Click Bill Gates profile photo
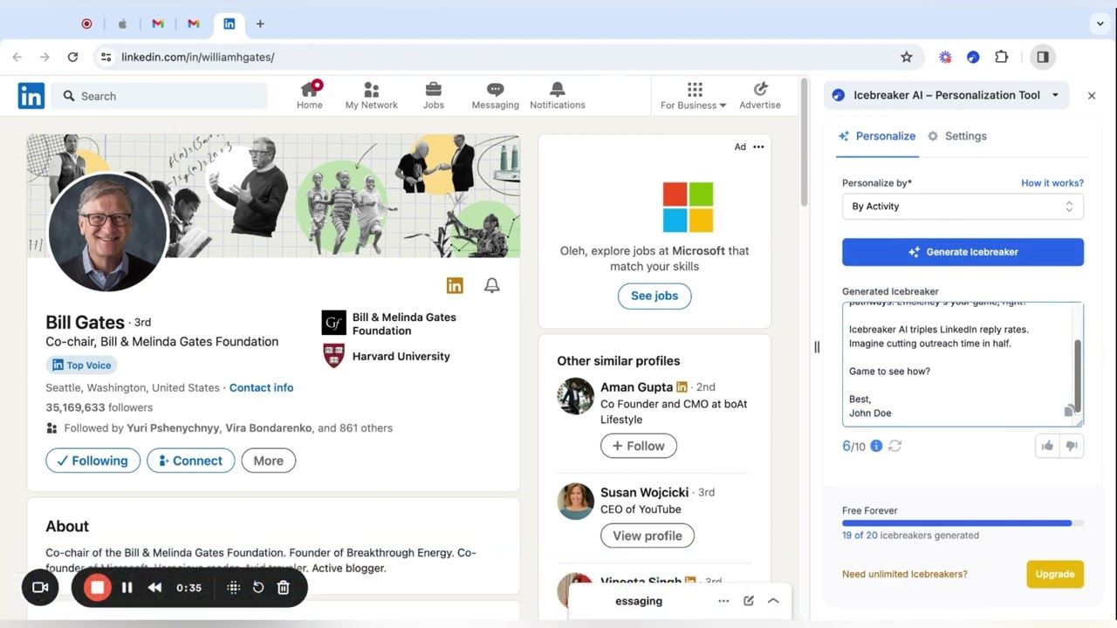 [108, 231]
